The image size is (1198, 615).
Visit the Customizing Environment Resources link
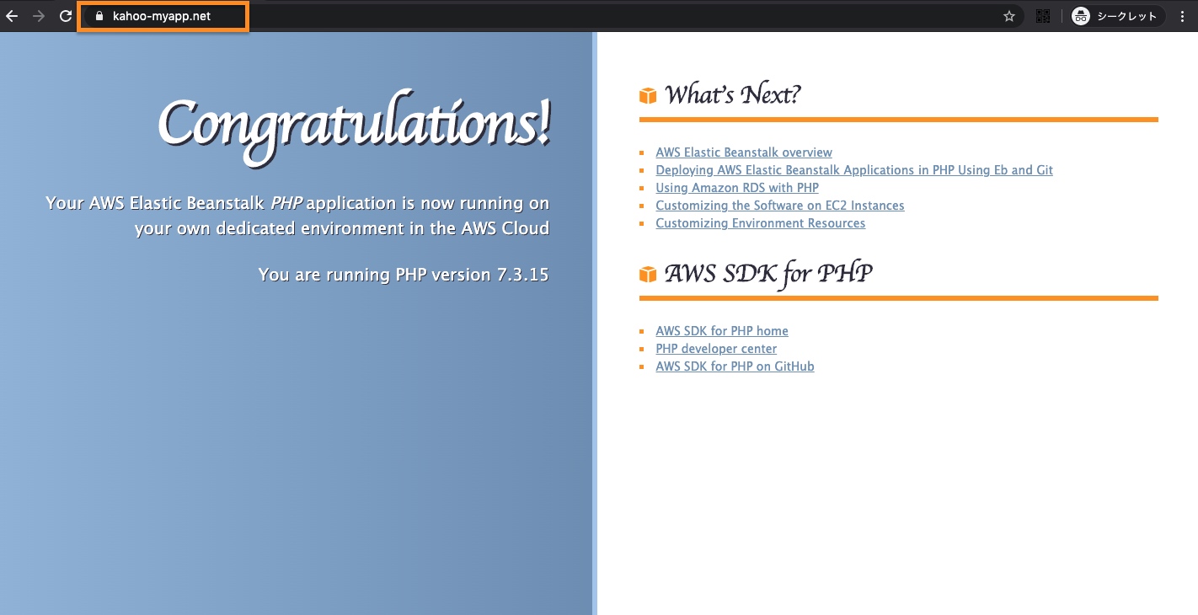coord(760,223)
